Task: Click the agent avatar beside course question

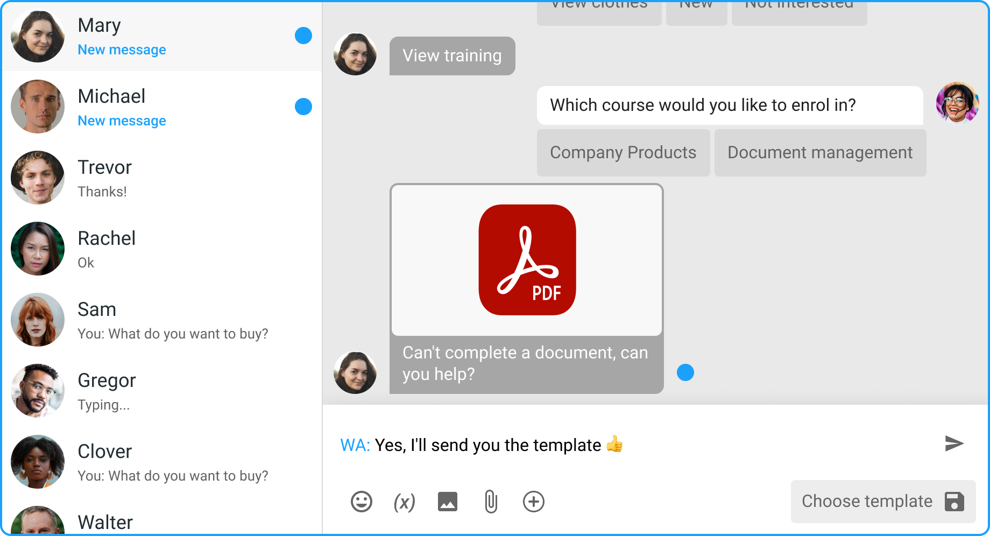Action: point(957,103)
